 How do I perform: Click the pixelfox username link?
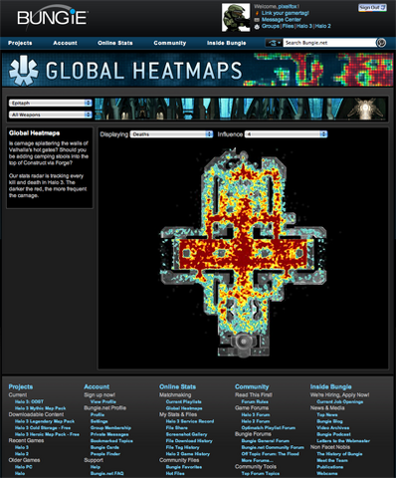click(x=288, y=6)
